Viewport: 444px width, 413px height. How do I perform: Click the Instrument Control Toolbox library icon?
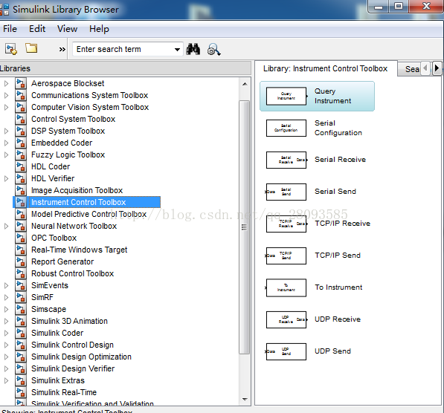click(x=21, y=202)
